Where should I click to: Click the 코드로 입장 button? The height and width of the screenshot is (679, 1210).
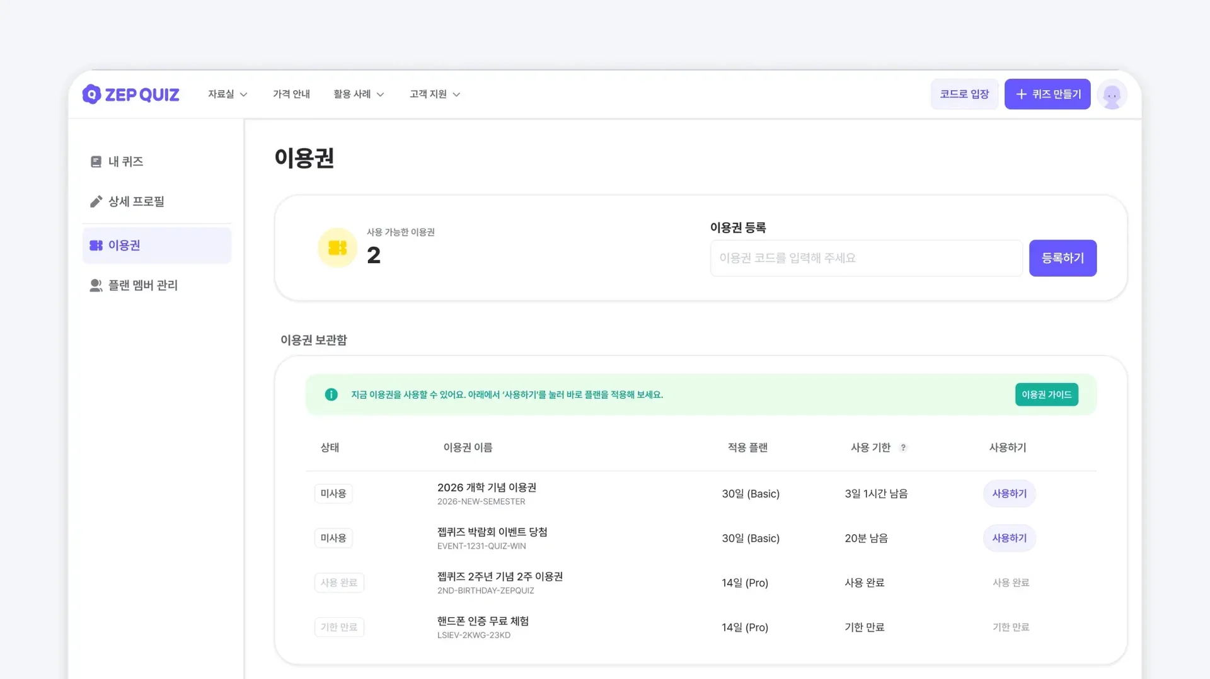pyautogui.click(x=964, y=94)
